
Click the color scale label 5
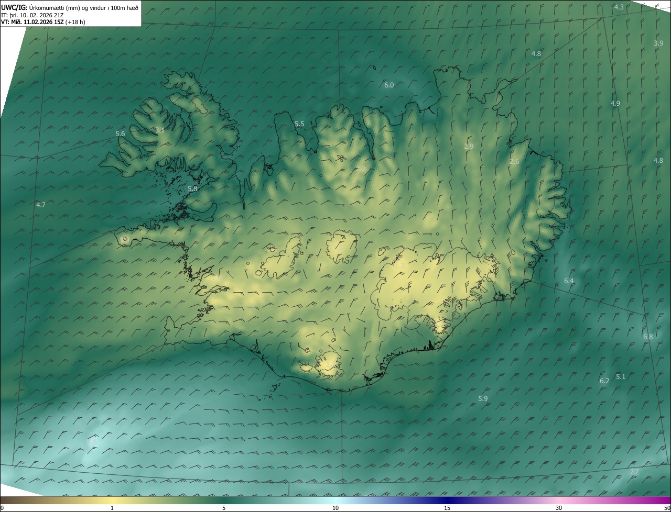point(224,508)
